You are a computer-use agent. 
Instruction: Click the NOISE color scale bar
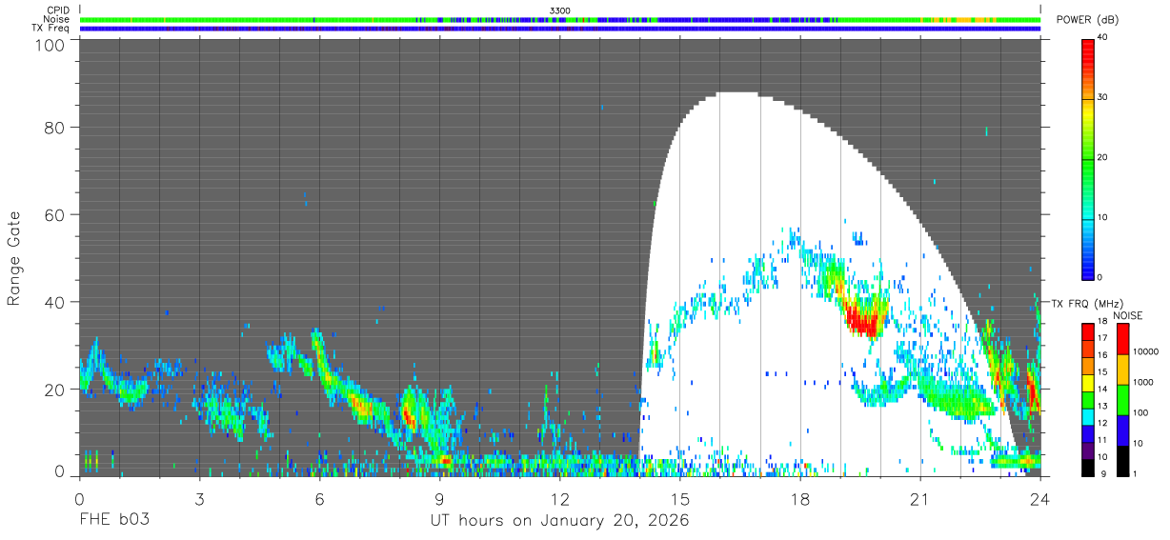click(1123, 399)
